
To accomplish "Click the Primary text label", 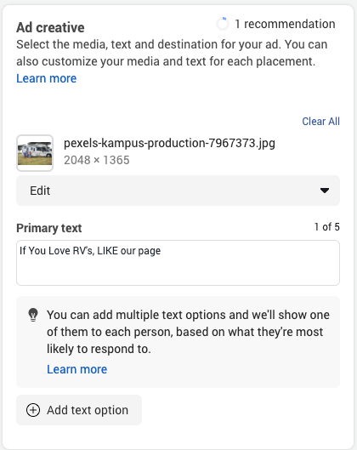I will tap(49, 228).
